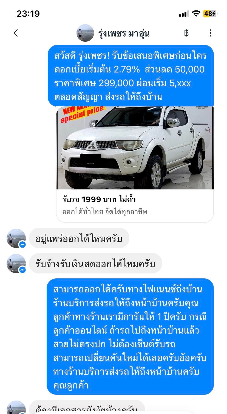Tap ad subtitle ออกได้ทั่วไทย จัดได้ทุกอาชีพ
The width and height of the screenshot is (227, 414).
tap(105, 212)
